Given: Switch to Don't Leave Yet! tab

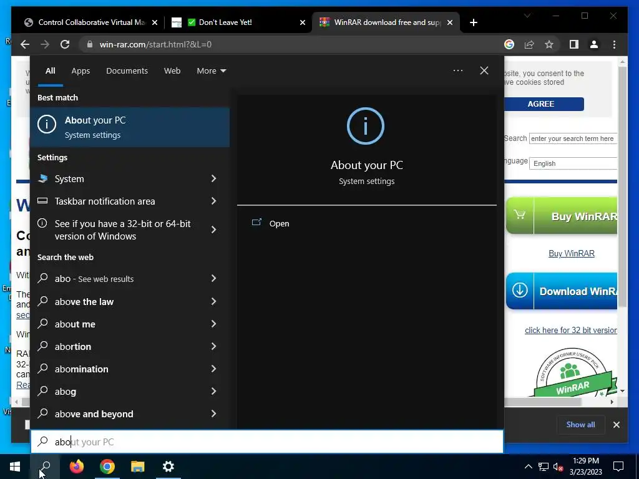Looking at the screenshot, I should point(238,22).
